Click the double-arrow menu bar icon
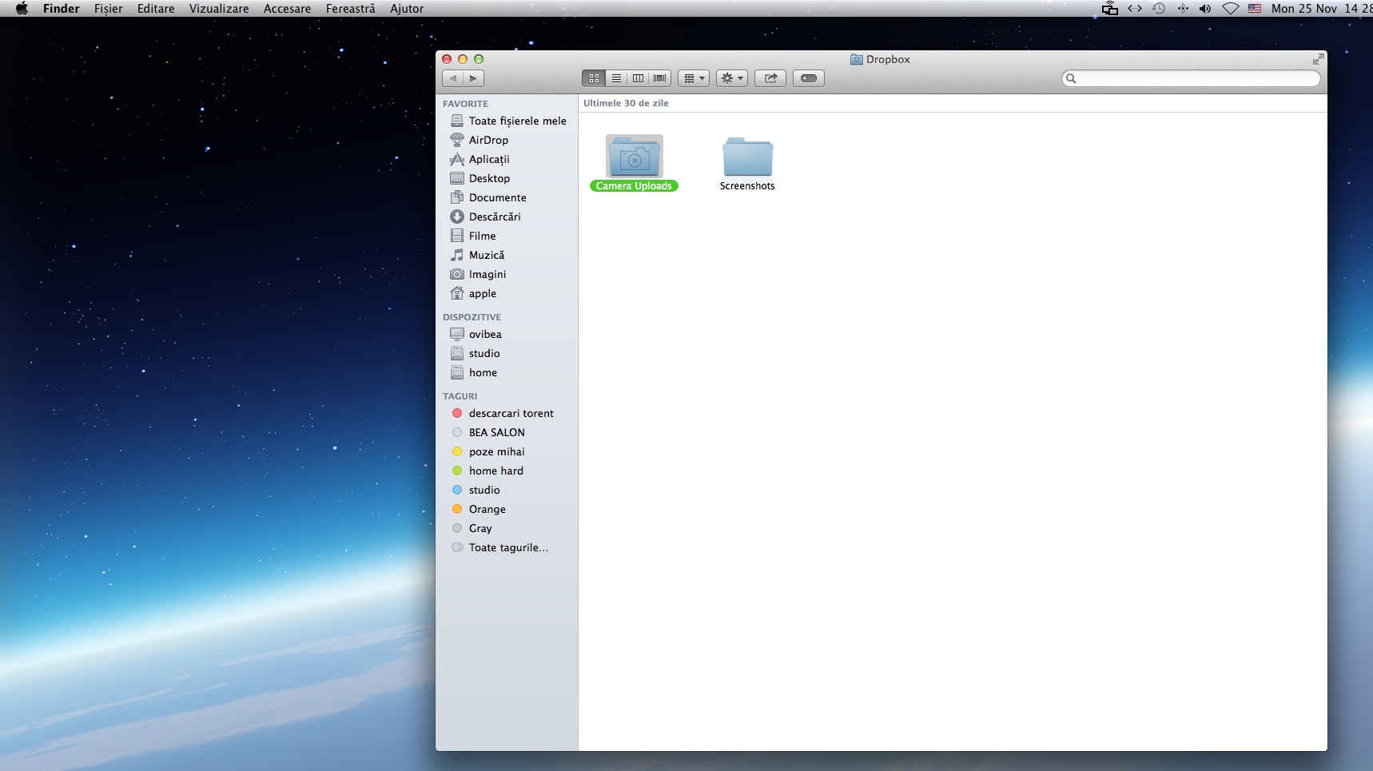 coord(1135,9)
